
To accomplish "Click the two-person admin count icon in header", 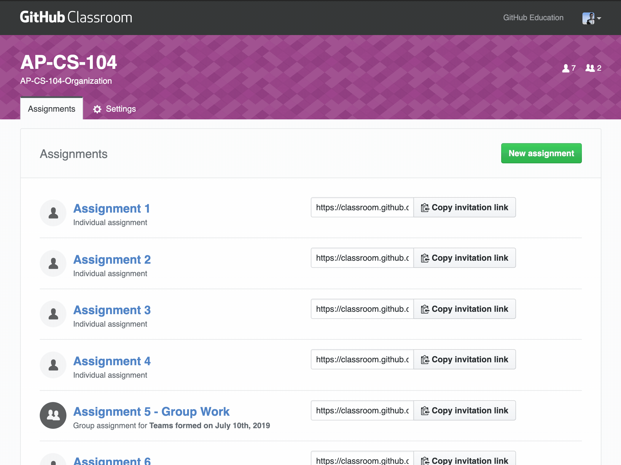I will click(590, 68).
